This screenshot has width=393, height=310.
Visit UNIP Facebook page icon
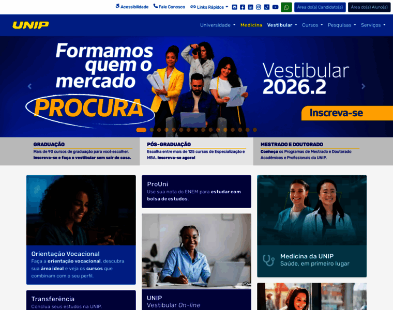coord(243,7)
